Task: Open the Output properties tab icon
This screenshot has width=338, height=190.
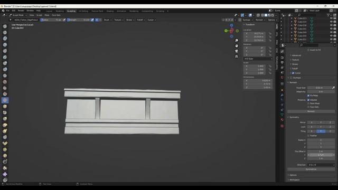Action: (x=282, y=63)
